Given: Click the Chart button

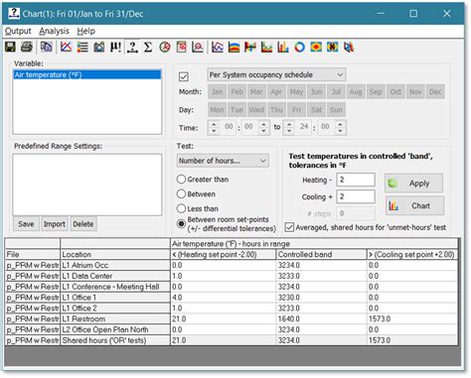Looking at the screenshot, I should coord(414,205).
